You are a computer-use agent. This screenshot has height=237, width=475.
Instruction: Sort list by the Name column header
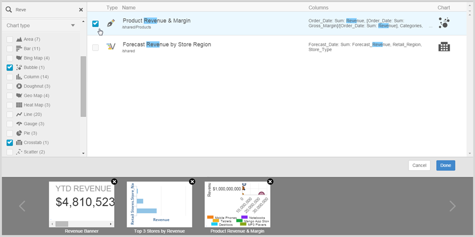129,8
